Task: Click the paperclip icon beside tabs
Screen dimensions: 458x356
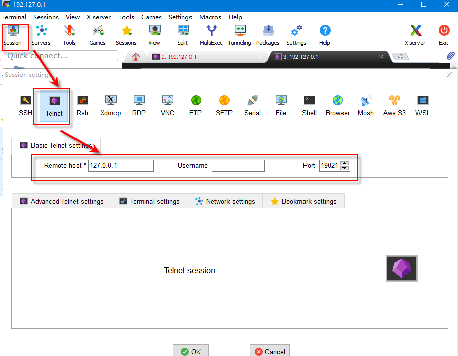Action: point(451,56)
